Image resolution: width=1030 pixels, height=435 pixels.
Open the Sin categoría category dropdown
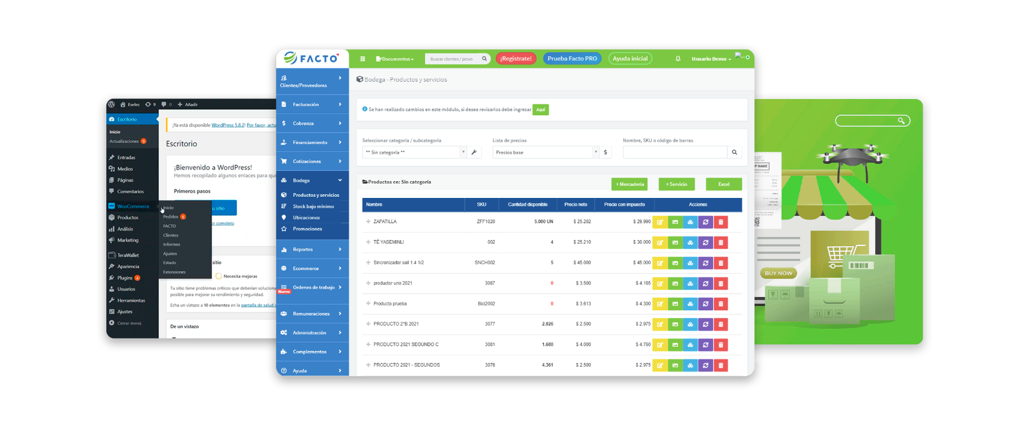tap(414, 152)
